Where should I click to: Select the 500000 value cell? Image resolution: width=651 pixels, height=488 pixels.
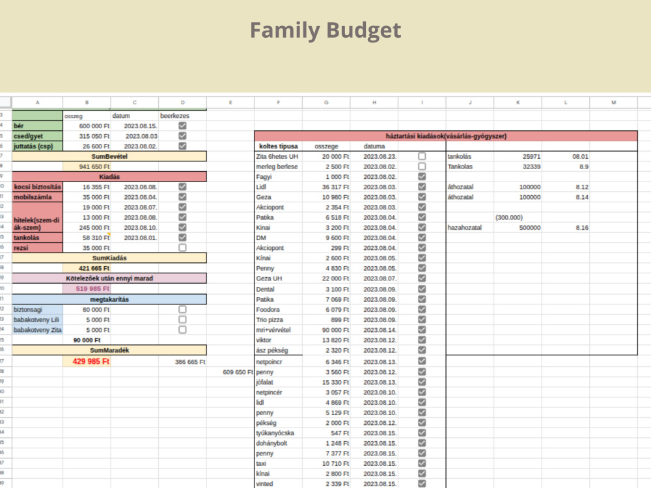[x=518, y=227]
